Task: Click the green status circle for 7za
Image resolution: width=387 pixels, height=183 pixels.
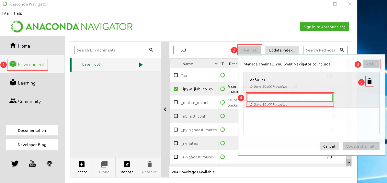Action: [222, 75]
